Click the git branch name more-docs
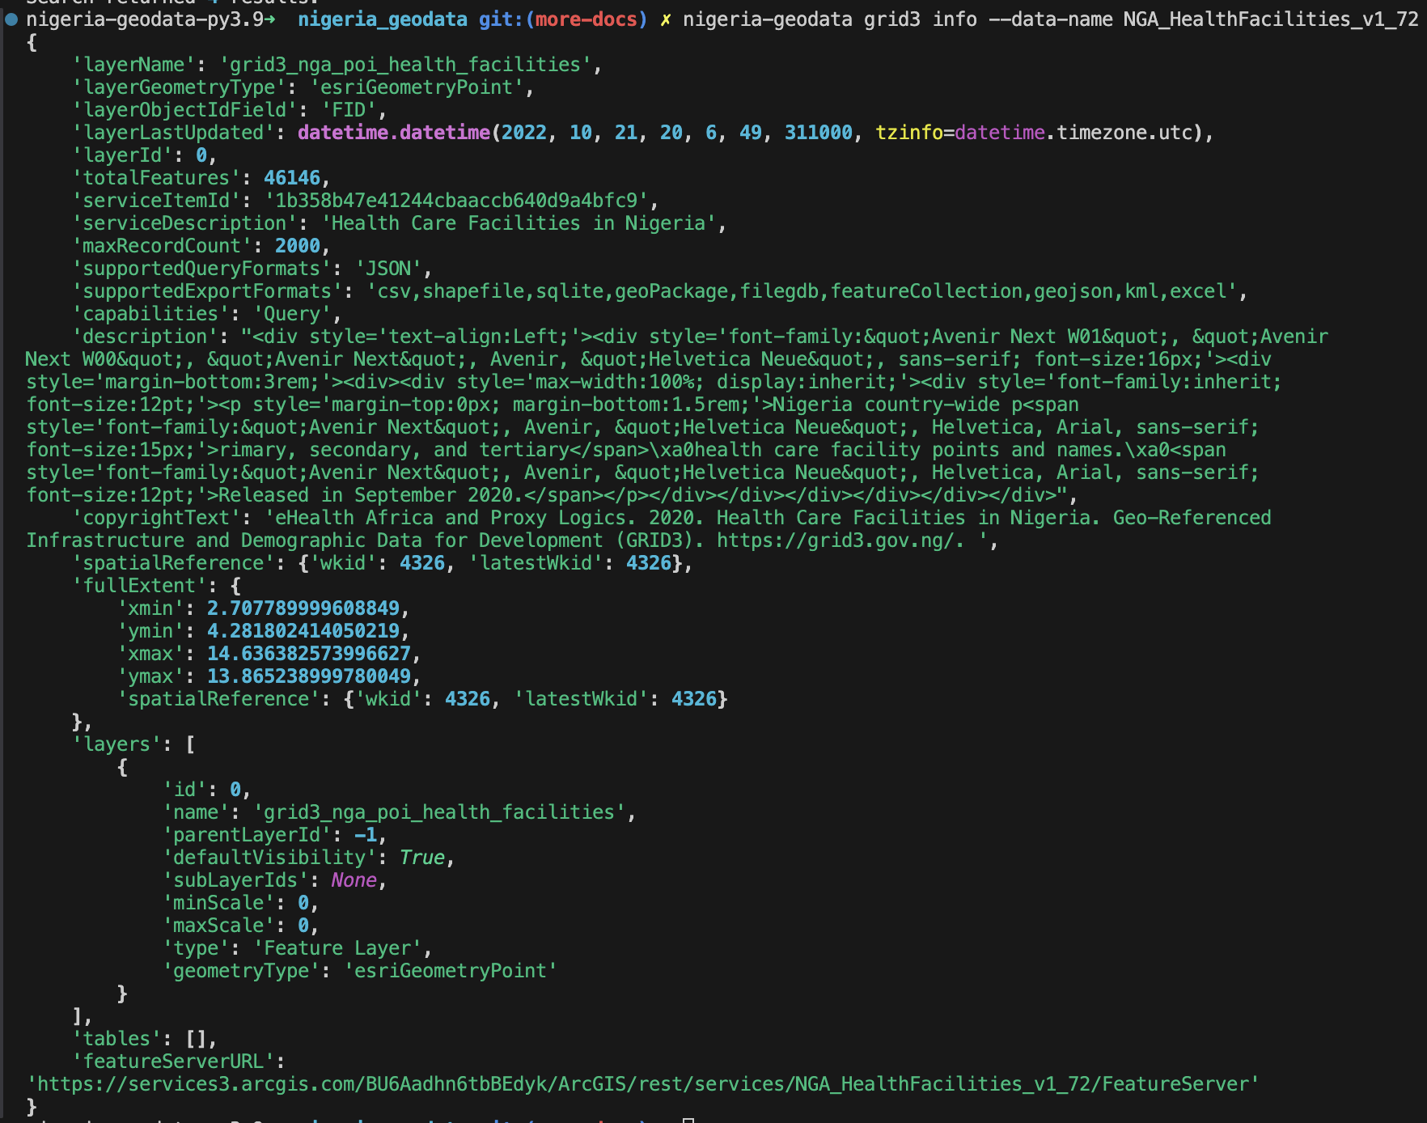The image size is (1427, 1123). tap(586, 19)
